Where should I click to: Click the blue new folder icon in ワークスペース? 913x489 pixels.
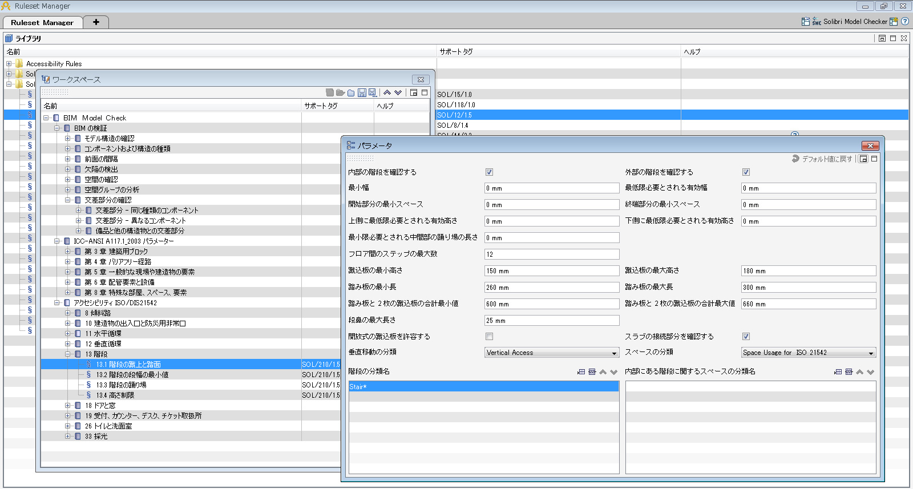[351, 92]
